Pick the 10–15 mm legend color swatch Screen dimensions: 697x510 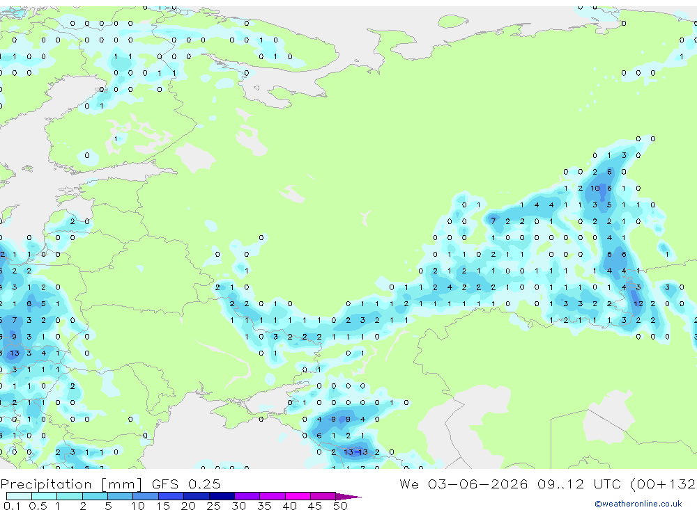[x=146, y=496]
